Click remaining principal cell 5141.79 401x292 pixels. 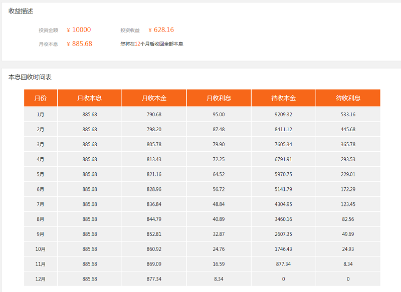[x=283, y=189]
